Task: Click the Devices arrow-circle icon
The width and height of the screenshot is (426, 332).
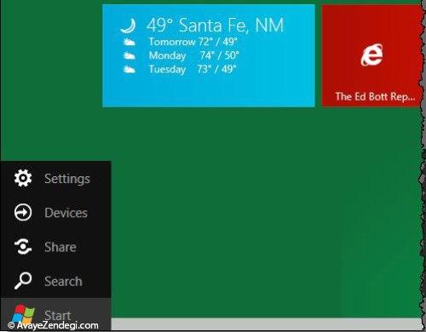Action: [23, 212]
